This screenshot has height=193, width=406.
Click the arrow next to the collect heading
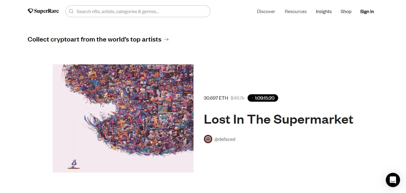coord(166,39)
